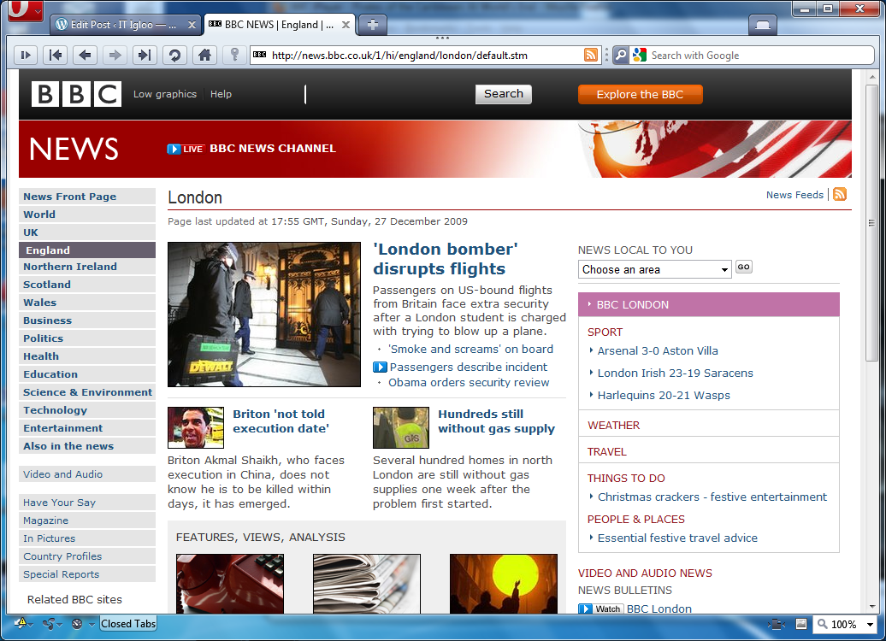
Task: Close the Edit Post IT Igloo tab
Action: pyautogui.click(x=192, y=25)
